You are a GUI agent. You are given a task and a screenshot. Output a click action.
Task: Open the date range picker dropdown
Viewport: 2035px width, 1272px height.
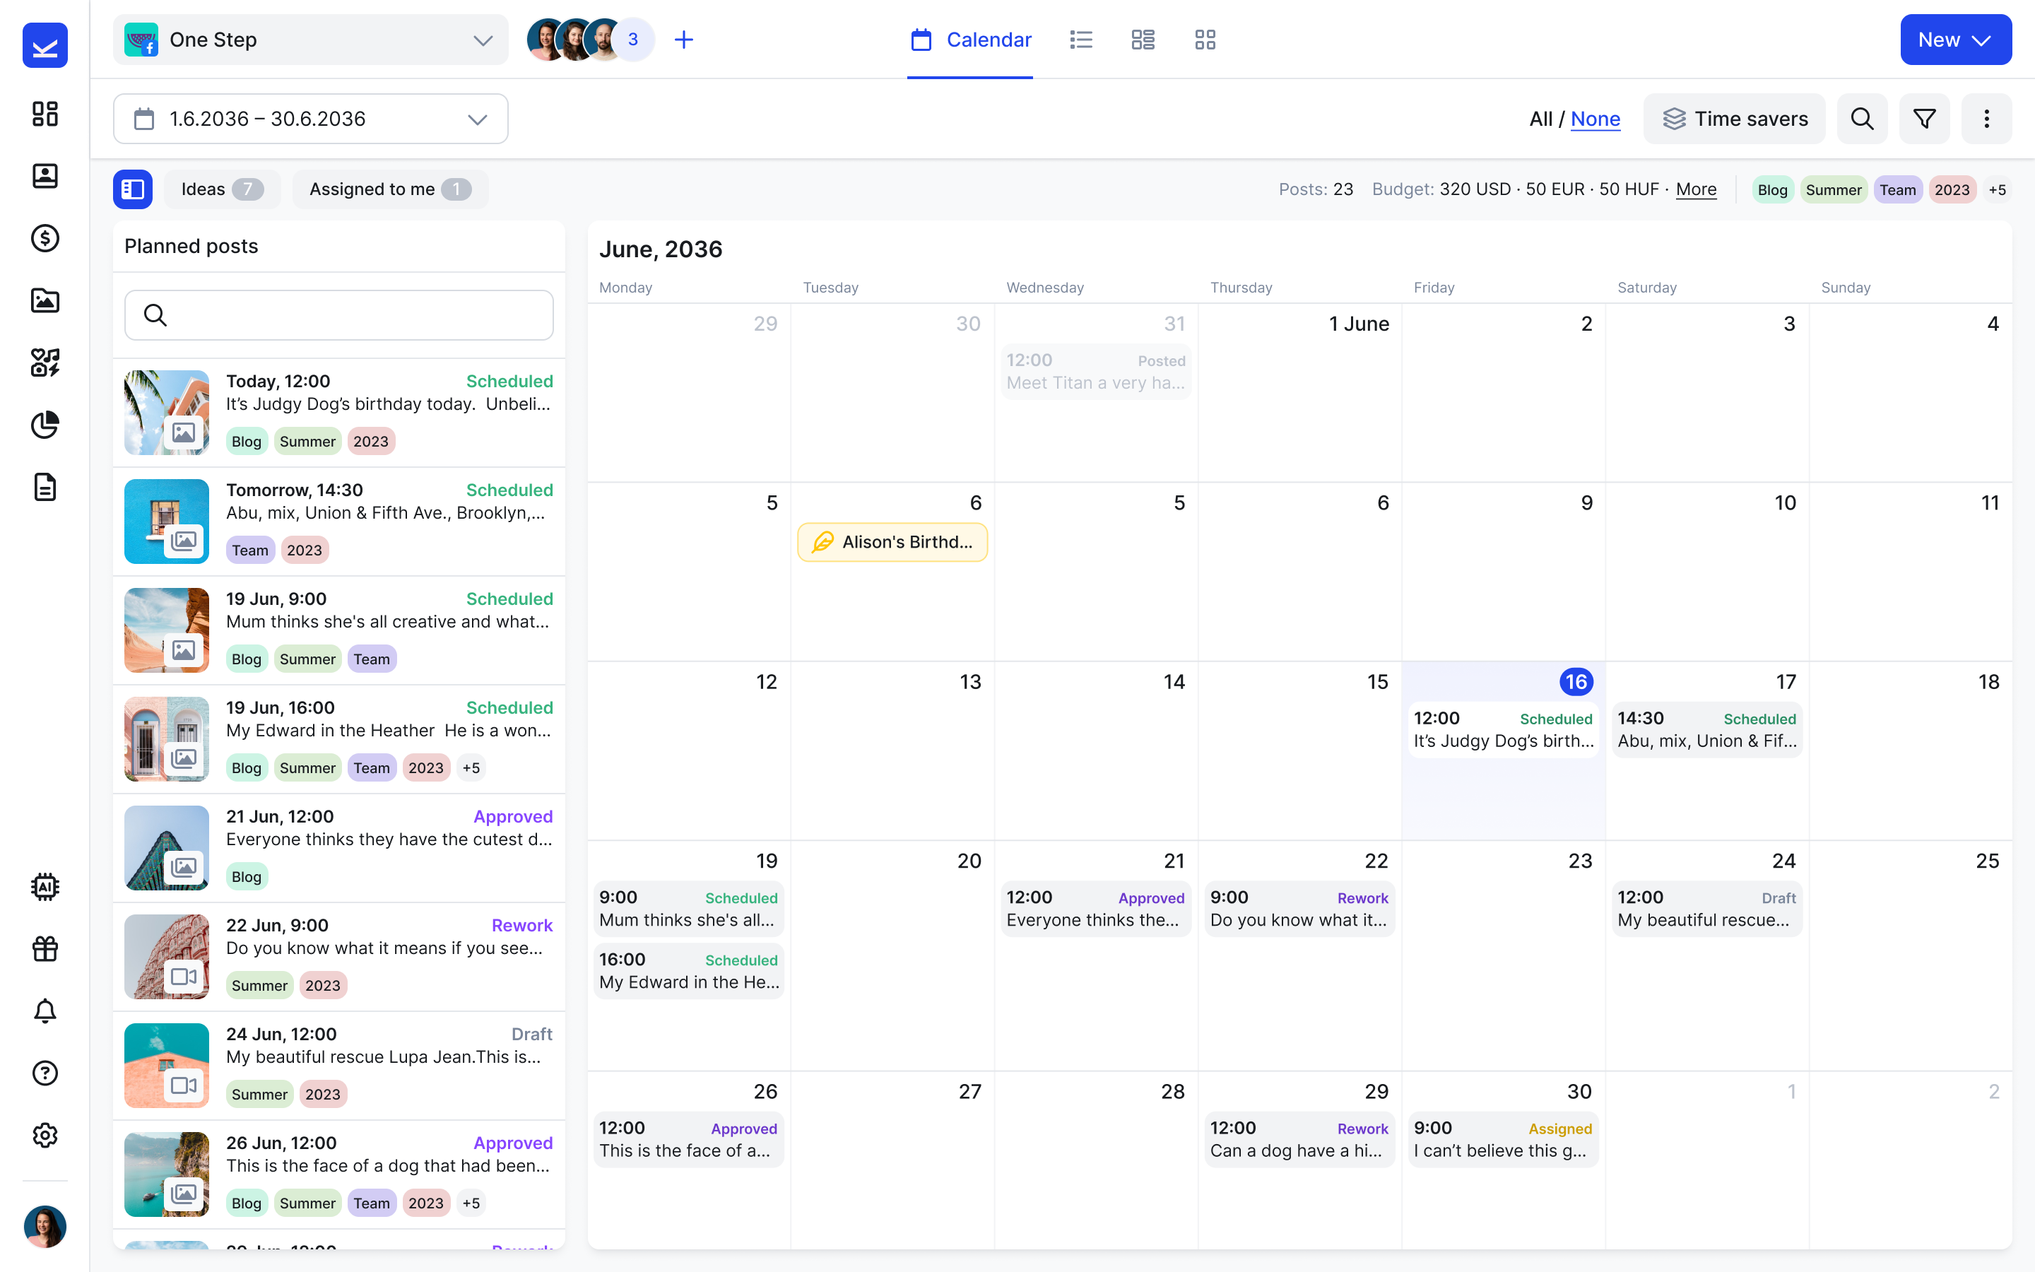click(477, 119)
